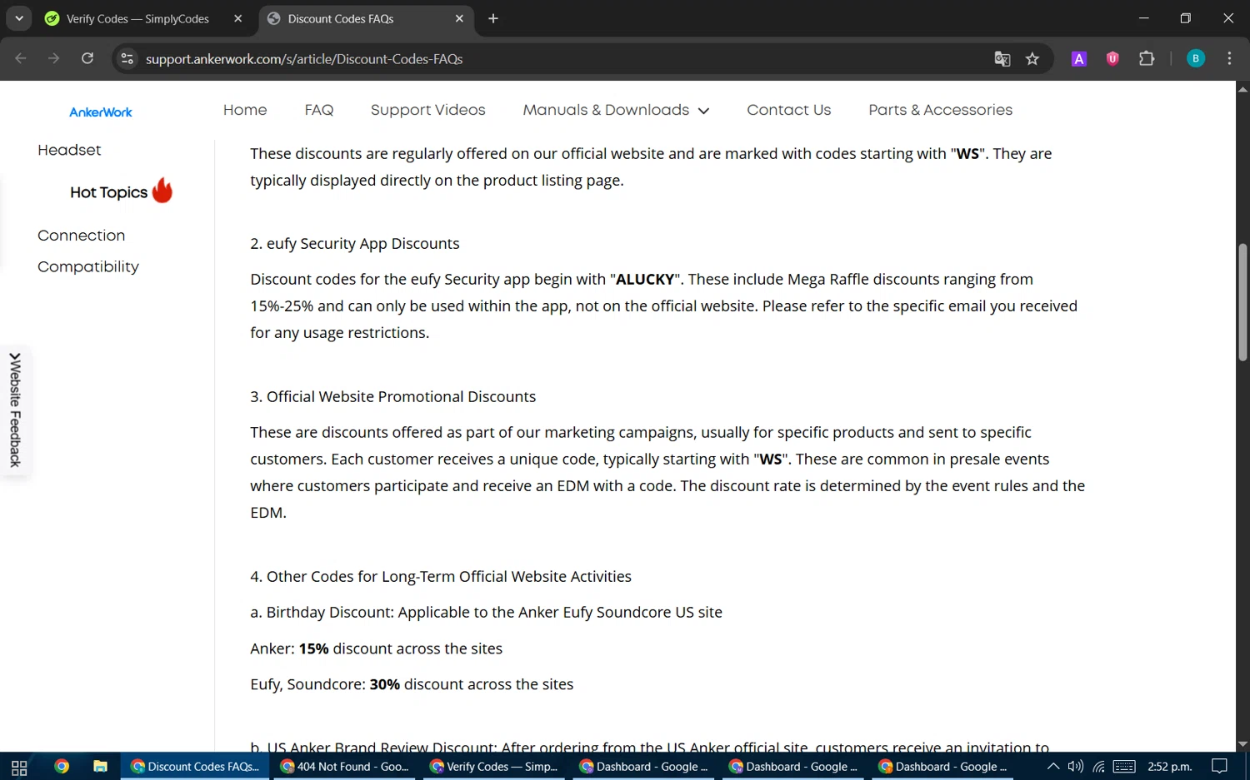This screenshot has height=780, width=1250.
Task: Click the bold "15%" Anker discount
Action: pos(314,648)
